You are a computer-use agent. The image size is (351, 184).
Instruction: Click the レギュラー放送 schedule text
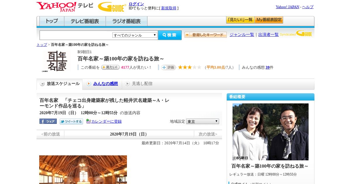click(263, 174)
